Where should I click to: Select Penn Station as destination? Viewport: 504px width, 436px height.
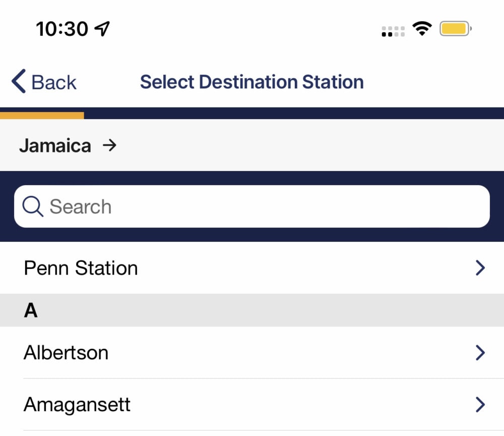click(252, 268)
